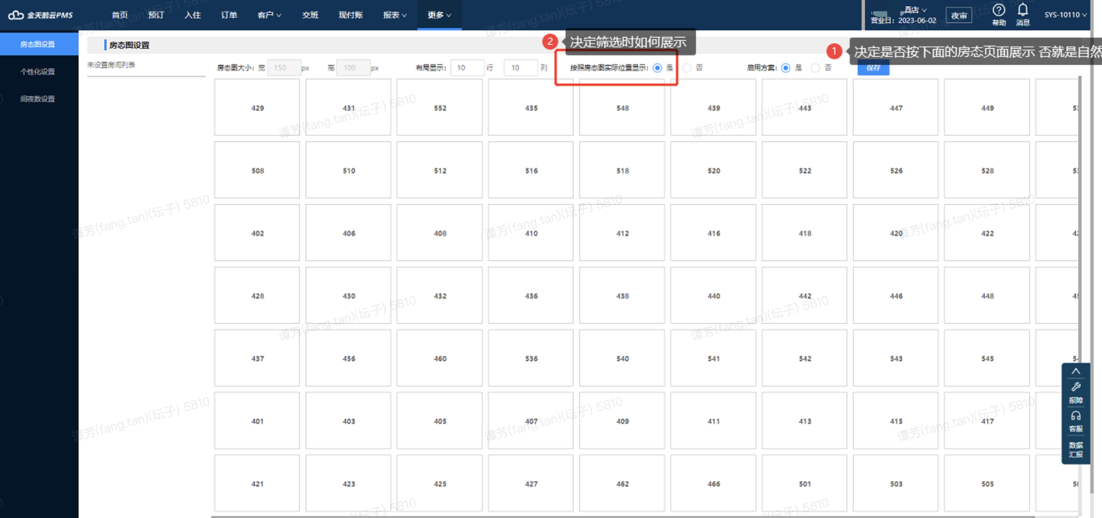
Task: Select room tile 462
Action: click(x=622, y=484)
